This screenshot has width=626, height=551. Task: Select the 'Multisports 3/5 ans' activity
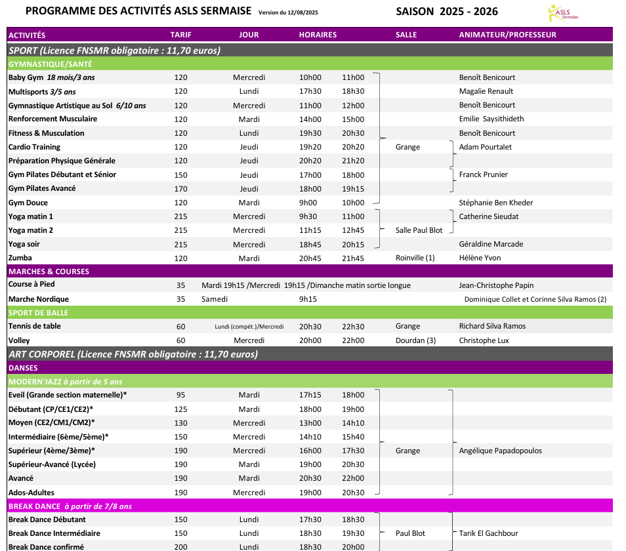tap(42, 92)
